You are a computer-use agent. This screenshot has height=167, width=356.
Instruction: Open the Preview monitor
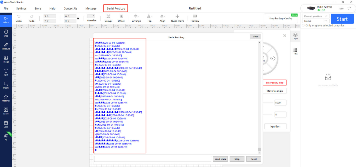tap(195, 18)
